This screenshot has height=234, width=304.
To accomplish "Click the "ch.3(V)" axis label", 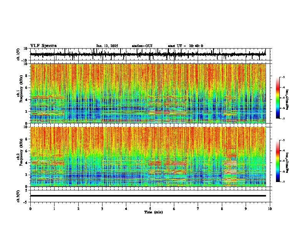I will (18, 196).
